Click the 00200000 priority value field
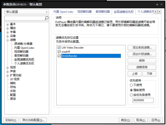The width and height of the screenshot is (166, 125). [x=143, y=100]
